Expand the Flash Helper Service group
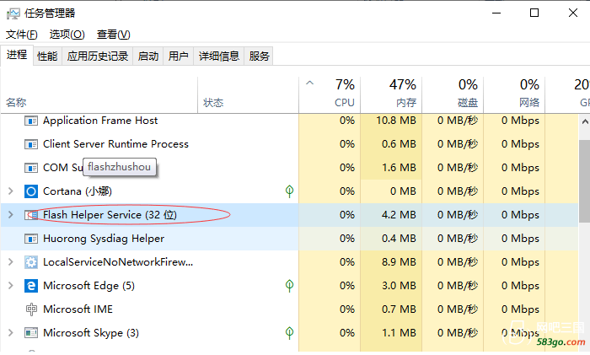 pyautogui.click(x=11, y=215)
